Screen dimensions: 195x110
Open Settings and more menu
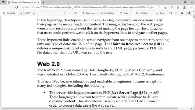point(191,7)
